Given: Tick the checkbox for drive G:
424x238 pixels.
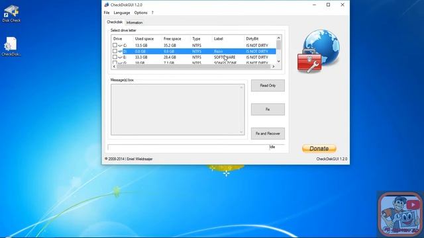Looking at the screenshot, I should pyautogui.click(x=115, y=62).
